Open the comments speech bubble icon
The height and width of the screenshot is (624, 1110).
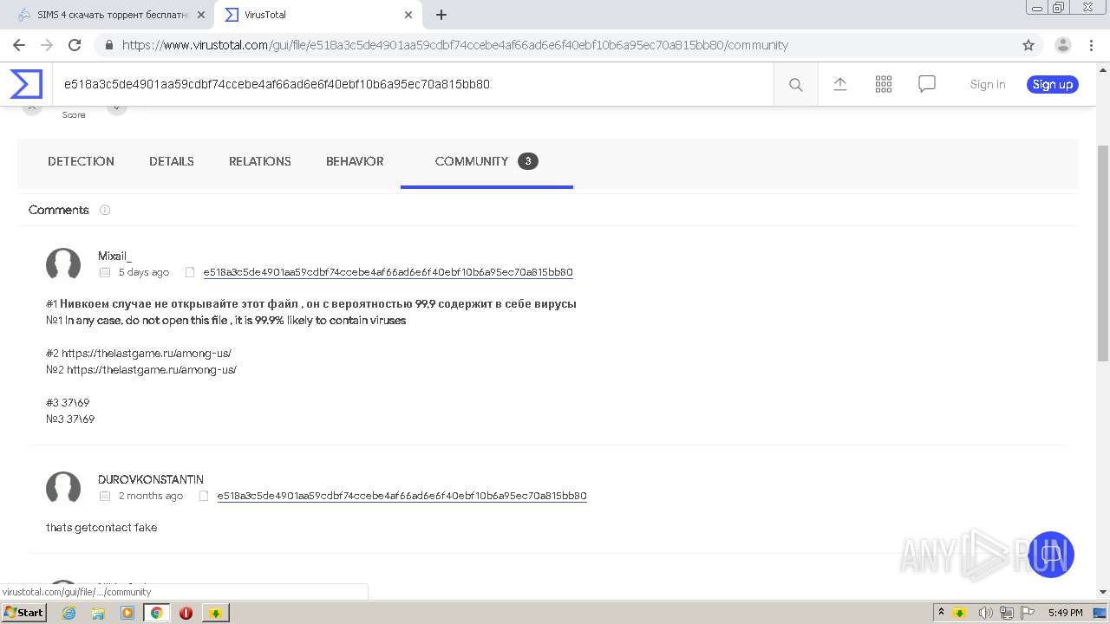click(x=926, y=84)
